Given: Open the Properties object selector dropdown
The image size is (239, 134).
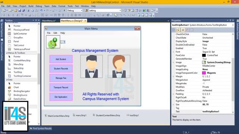Looking at the screenshot, I should pyautogui.click(x=233, y=25).
